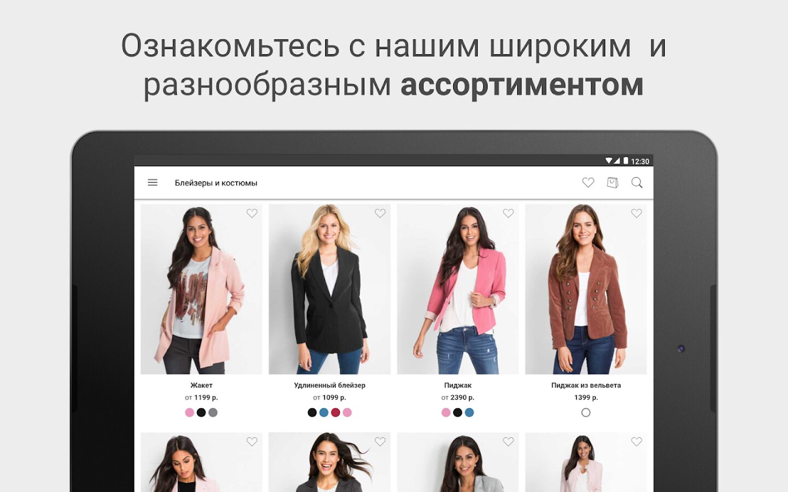
Task: Choose gray color swatch under Жакет
Action: [x=213, y=413]
